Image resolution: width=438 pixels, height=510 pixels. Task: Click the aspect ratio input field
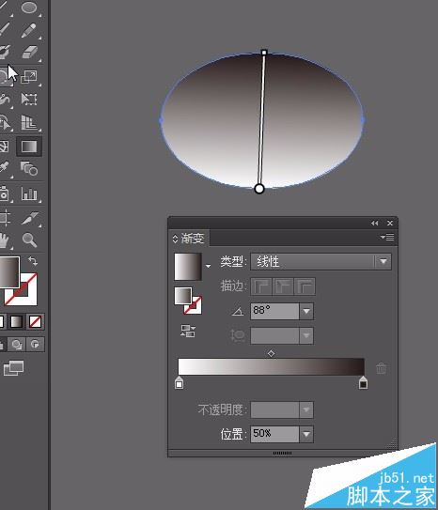(x=274, y=335)
